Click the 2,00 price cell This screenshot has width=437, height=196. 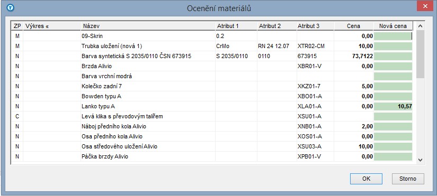click(x=367, y=126)
